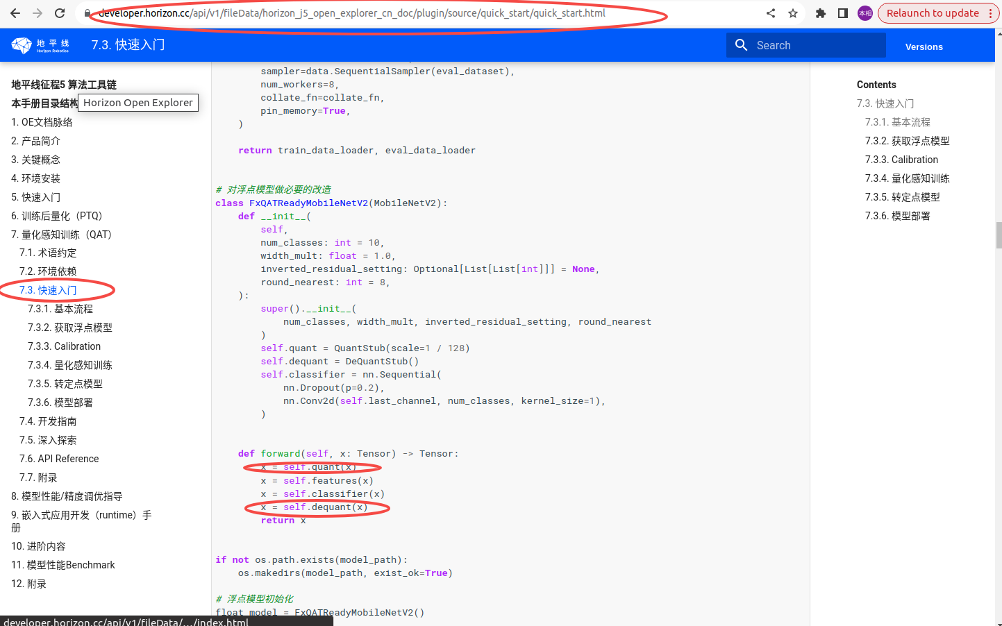Bookmark this page with the star icon
Viewport: 1002px width, 626px height.
coord(793,13)
